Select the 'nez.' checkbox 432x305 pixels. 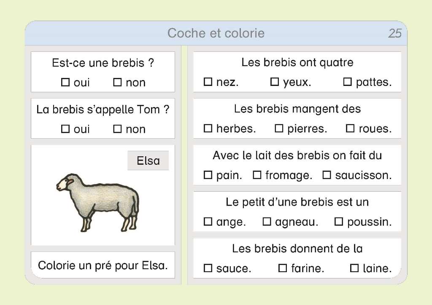pos(208,82)
